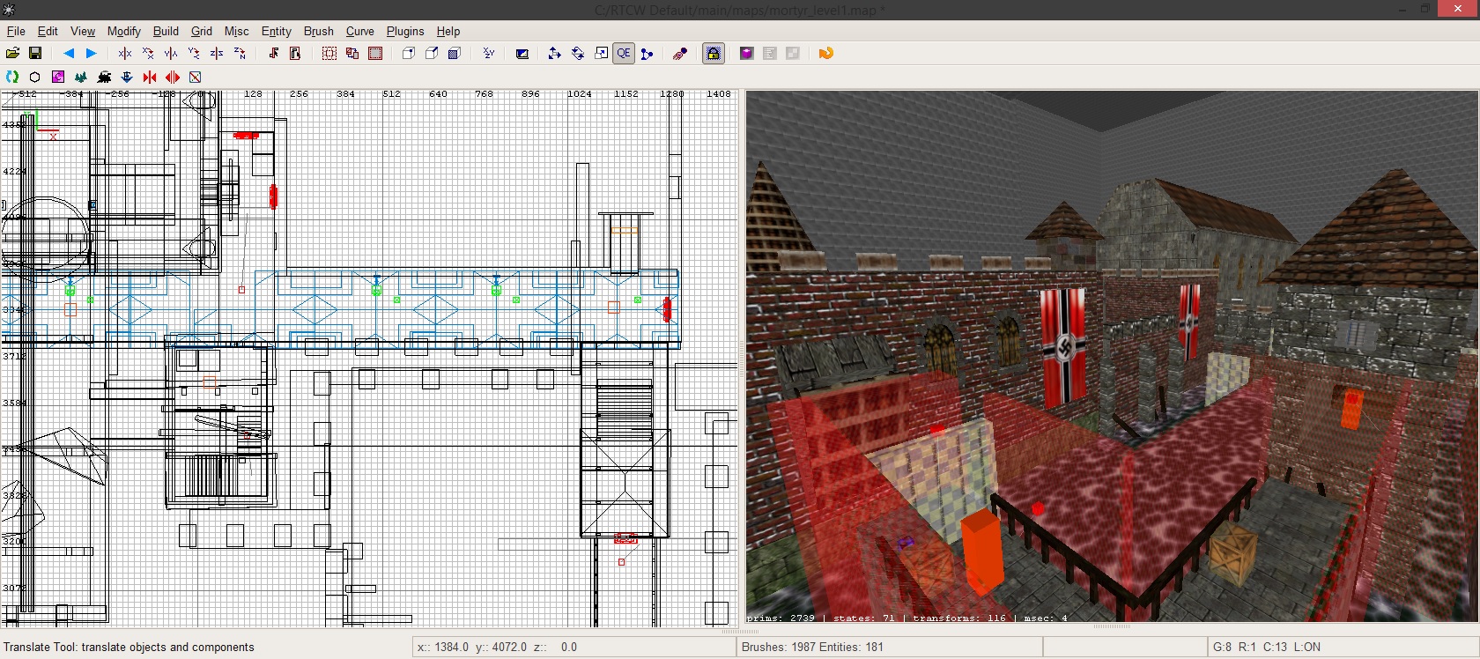Open the Entity menu
Screen dimensions: 1480x659
276,31
